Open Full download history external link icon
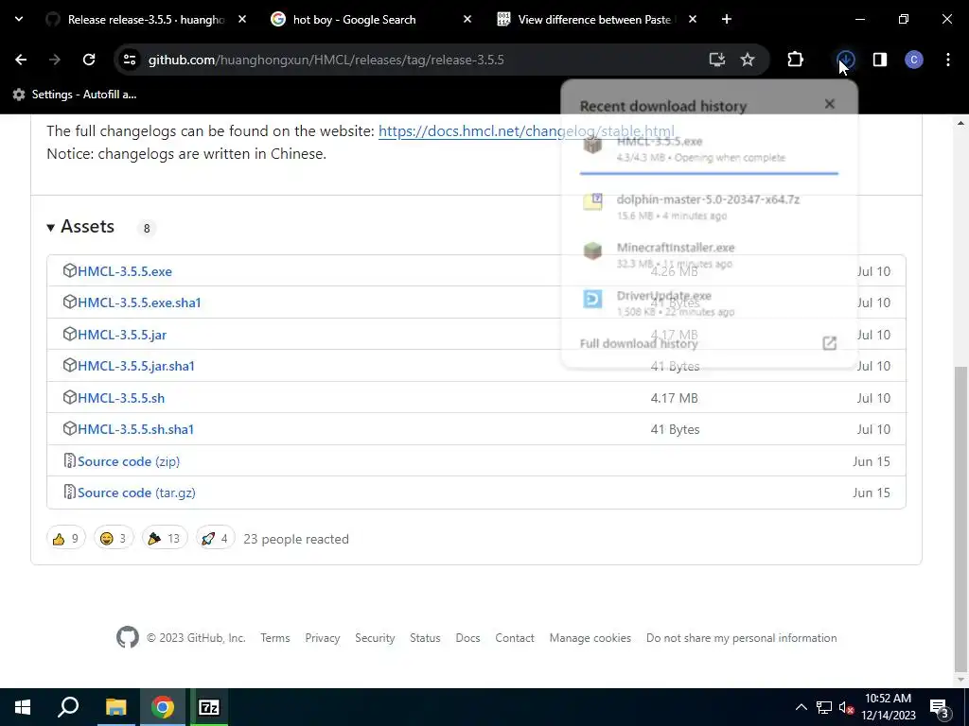The image size is (969, 726). (829, 343)
